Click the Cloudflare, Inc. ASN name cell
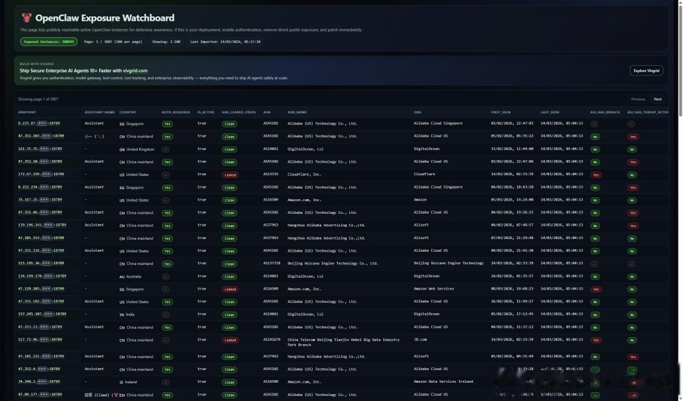The width and height of the screenshot is (683, 401). click(304, 175)
